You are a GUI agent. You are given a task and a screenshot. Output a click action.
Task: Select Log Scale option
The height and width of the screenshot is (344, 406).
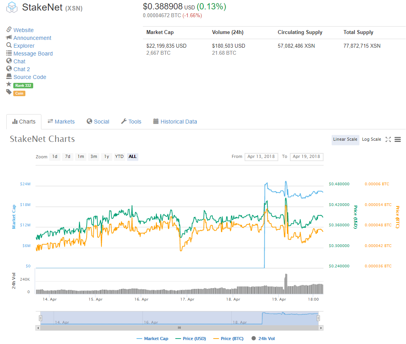pyautogui.click(x=371, y=140)
